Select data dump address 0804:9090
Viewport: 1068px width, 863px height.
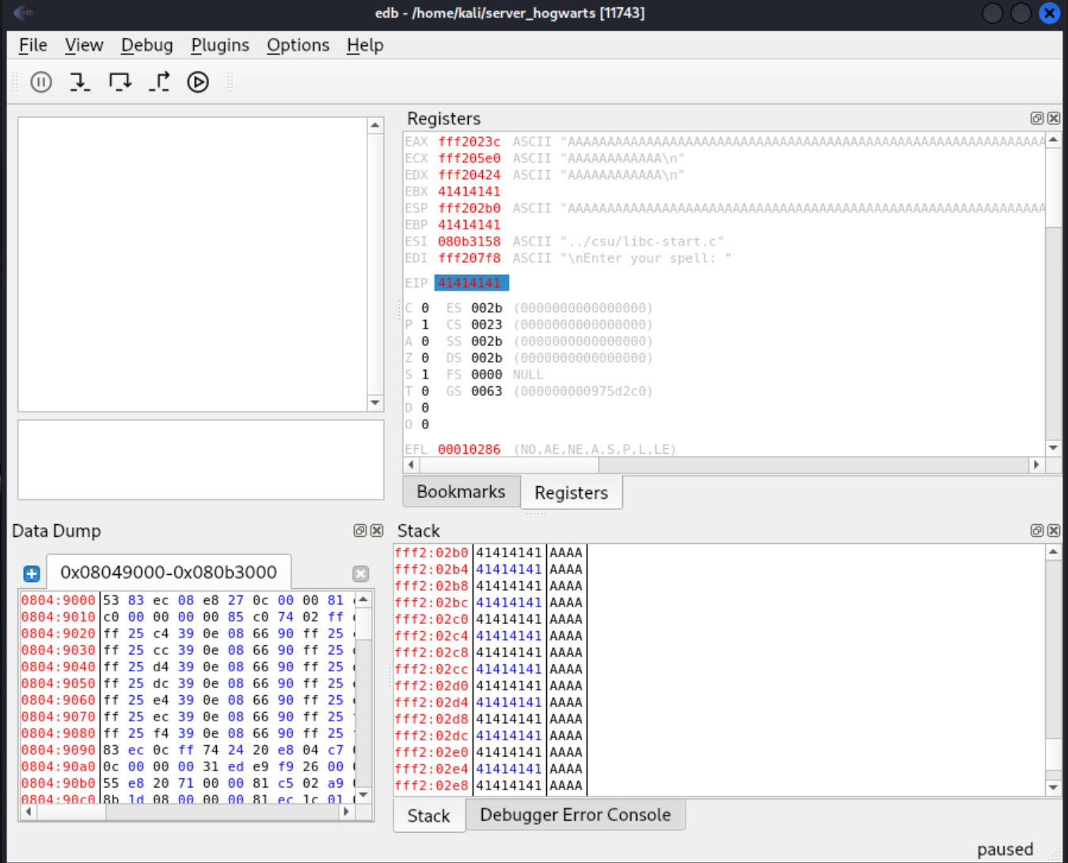59,750
